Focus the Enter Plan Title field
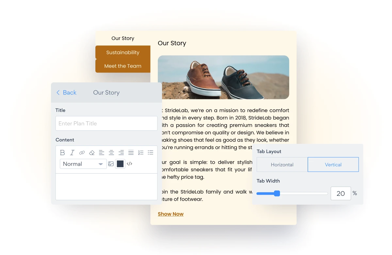Image resolution: width=392 pixels, height=255 pixels. point(106,124)
